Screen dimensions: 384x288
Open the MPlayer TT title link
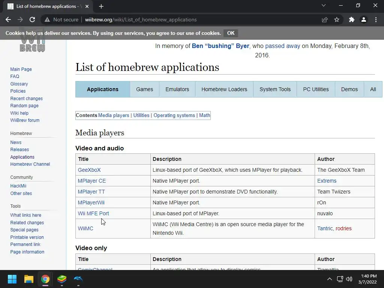(91, 192)
